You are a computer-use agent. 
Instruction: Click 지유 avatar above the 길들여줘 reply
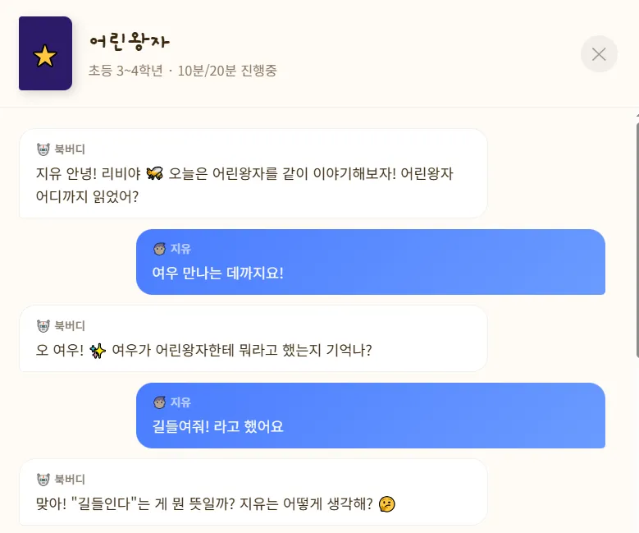160,402
